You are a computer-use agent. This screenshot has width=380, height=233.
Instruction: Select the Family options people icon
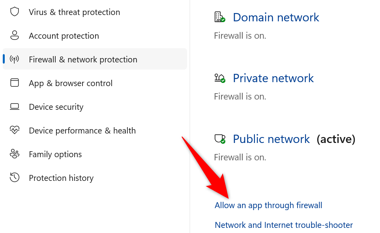15,154
